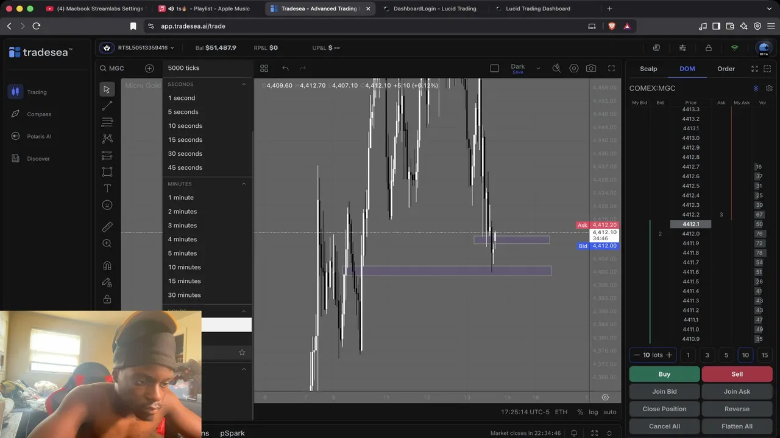Click the Cancel All button
This screenshot has height=438, width=780.
(x=664, y=426)
